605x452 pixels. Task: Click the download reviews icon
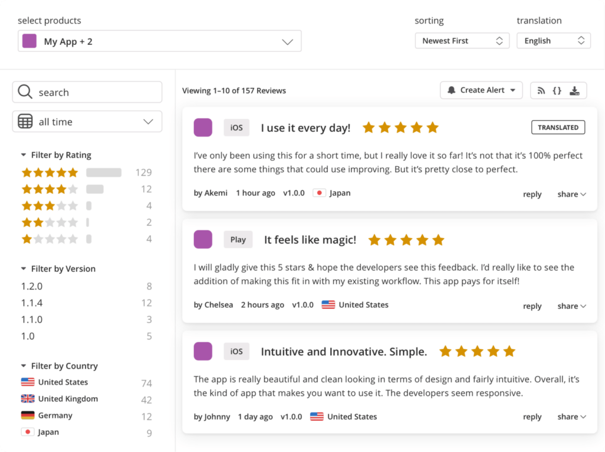tap(574, 90)
